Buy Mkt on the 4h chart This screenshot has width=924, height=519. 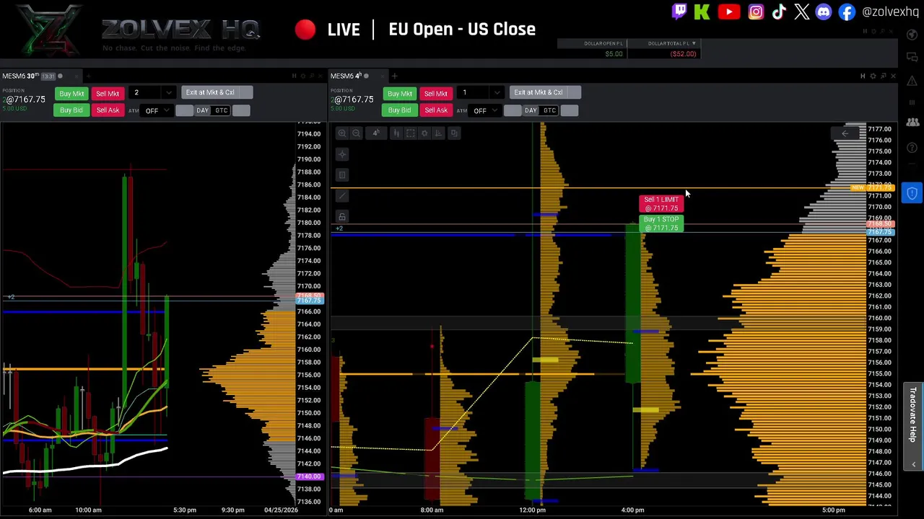click(x=400, y=94)
